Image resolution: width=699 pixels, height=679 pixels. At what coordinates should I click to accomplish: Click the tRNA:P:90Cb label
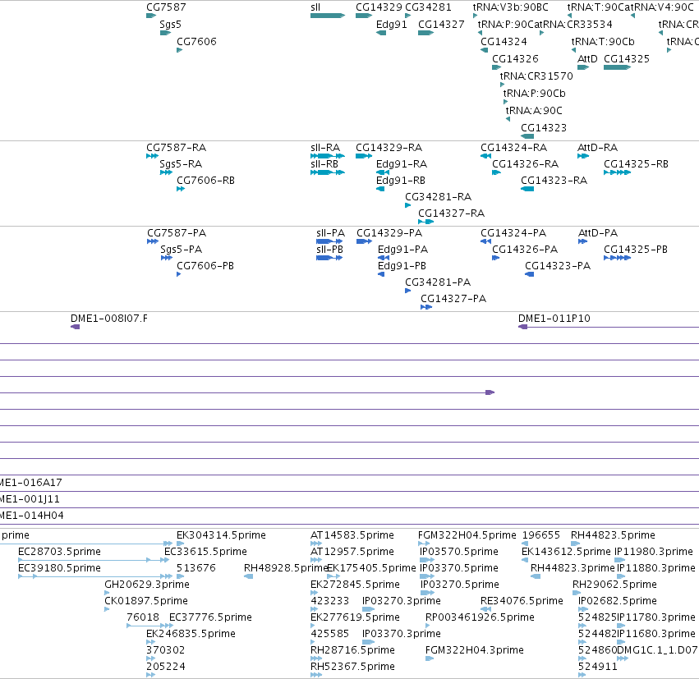(x=535, y=94)
